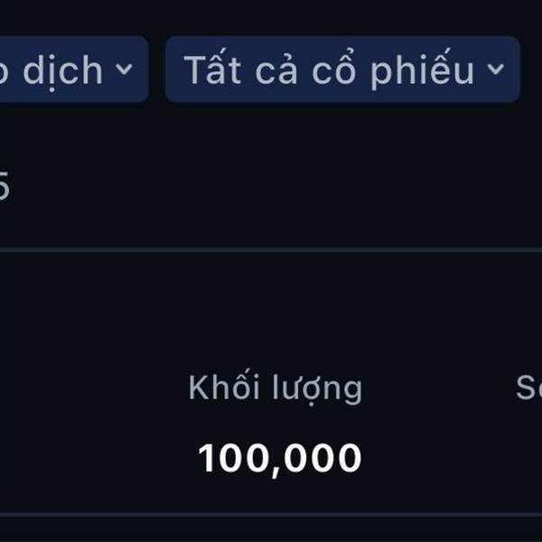Click the word "phiếu" in the stock filter

coord(422,70)
